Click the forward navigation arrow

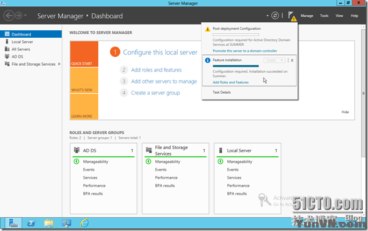(x=18, y=16)
